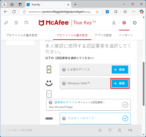Select the red プロファイルの基本設定 tab
146x137 pixels.
click(x=72, y=35)
